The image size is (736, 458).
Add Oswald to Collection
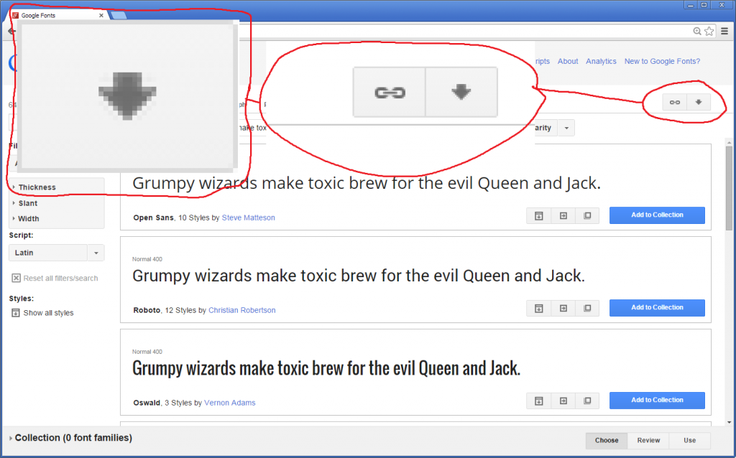tap(657, 401)
